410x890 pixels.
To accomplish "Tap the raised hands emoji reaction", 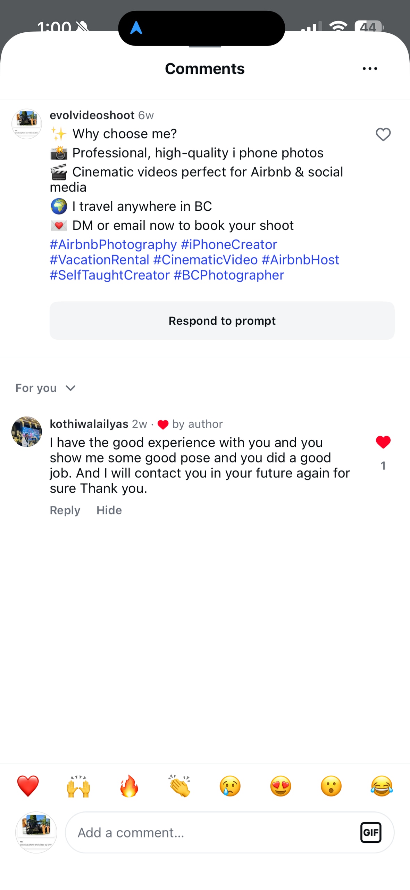I will tap(78, 786).
